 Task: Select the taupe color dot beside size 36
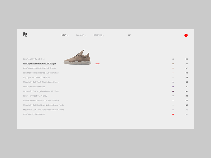click(x=173, y=63)
